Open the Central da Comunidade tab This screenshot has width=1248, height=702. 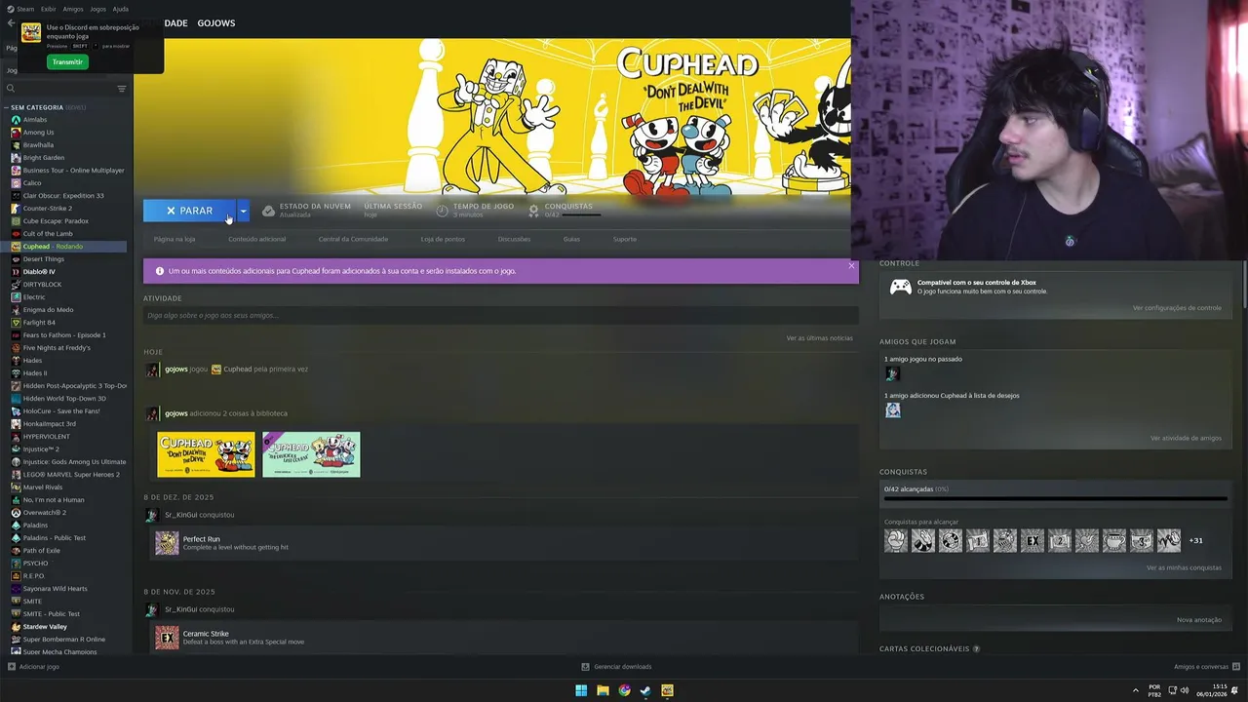pyautogui.click(x=353, y=239)
